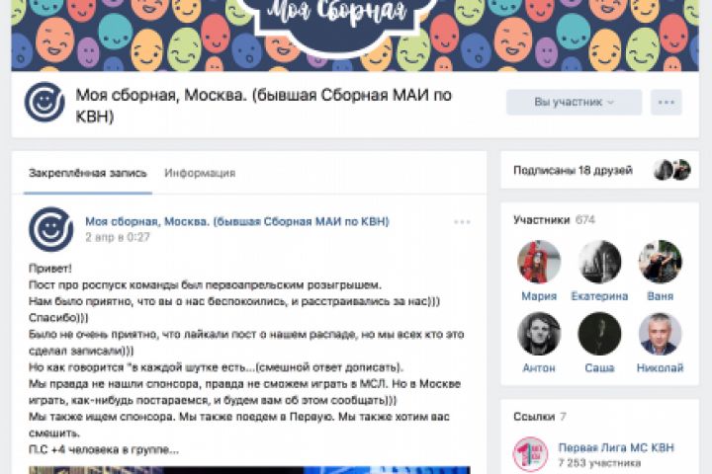The height and width of the screenshot is (474, 712).
Task: Open the pinned post's three-dots options menu
Action: tap(462, 222)
